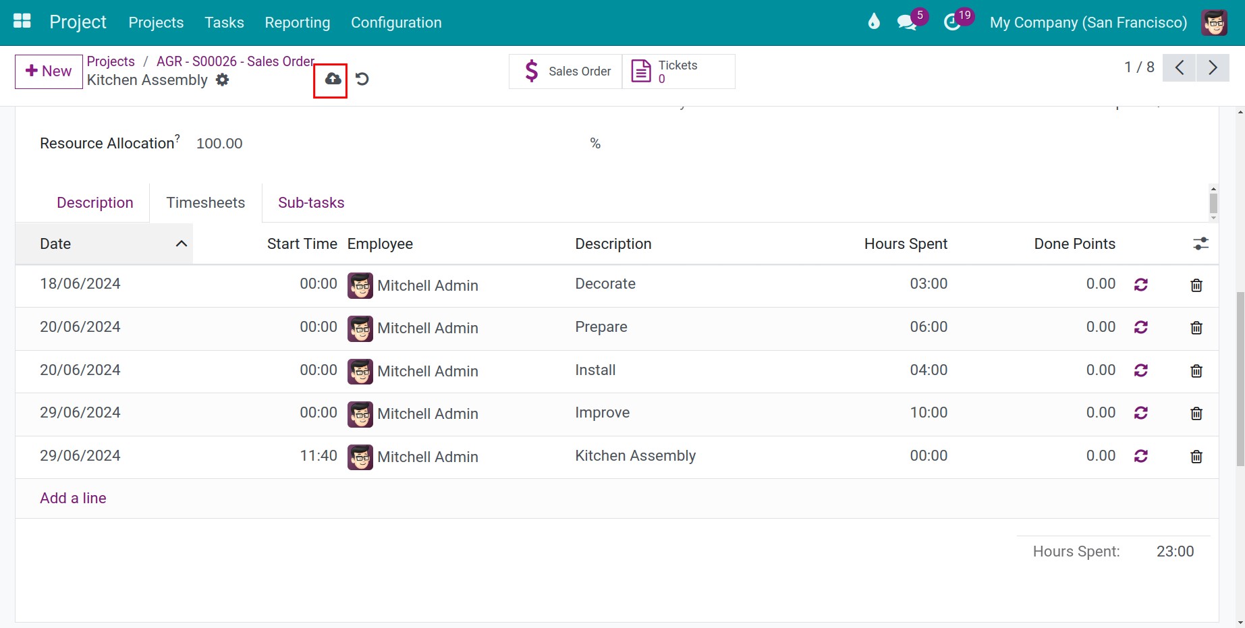Open the Tasks top menu
The height and width of the screenshot is (628, 1245).
(224, 22)
